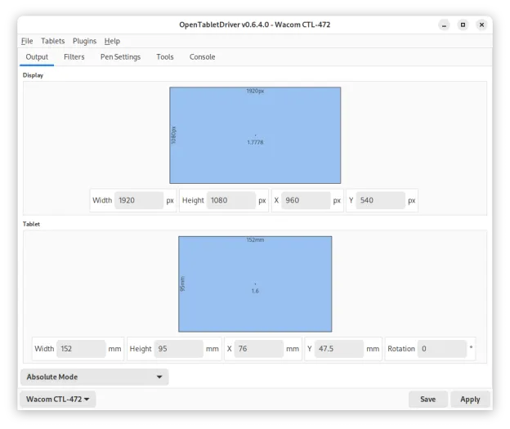Click the blue display area preview
This screenshot has width=510, height=429.
tap(255, 135)
